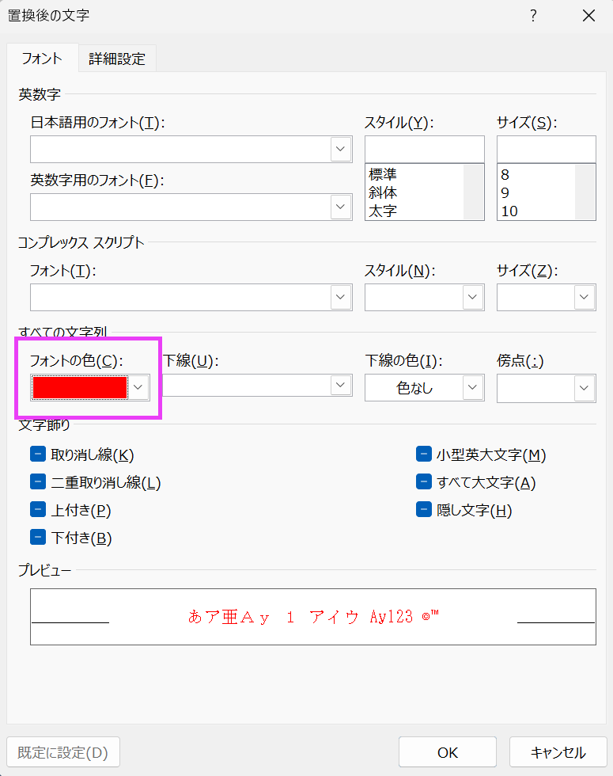The width and height of the screenshot is (613, 776).
Task: Expand the 傍点 dropdown list
Action: coord(585,387)
